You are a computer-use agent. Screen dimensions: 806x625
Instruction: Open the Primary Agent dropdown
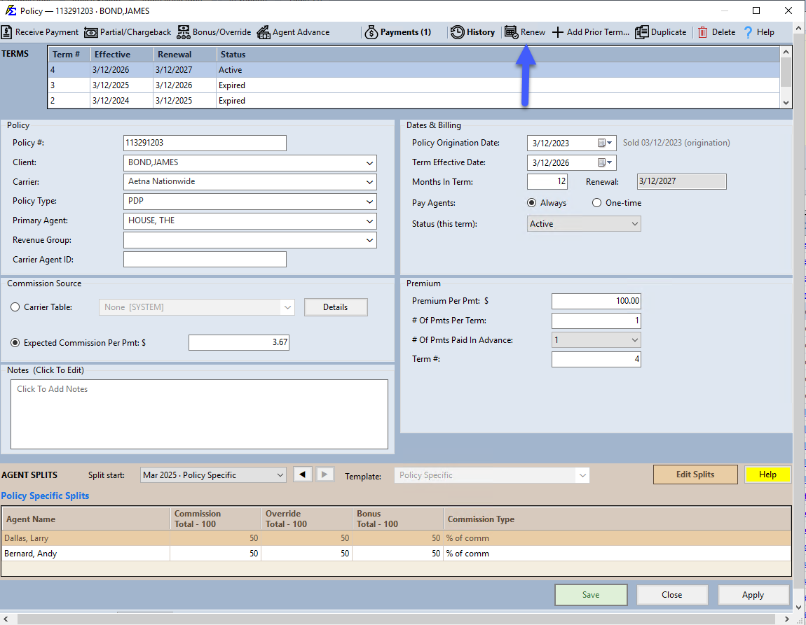point(369,221)
